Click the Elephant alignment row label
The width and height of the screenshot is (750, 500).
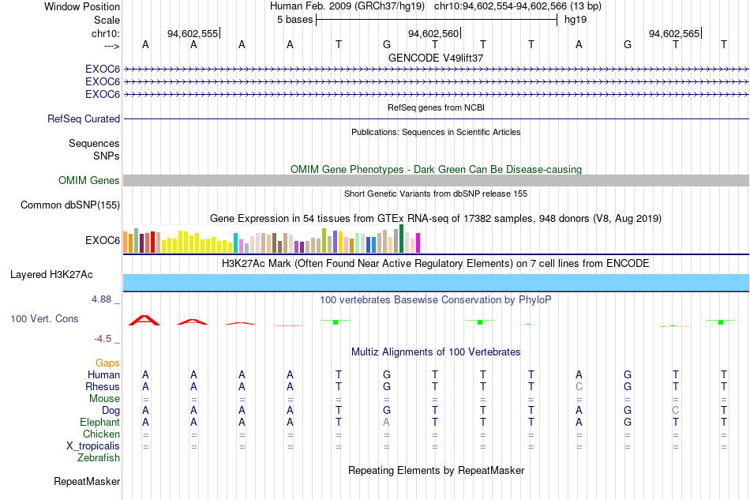point(99,422)
